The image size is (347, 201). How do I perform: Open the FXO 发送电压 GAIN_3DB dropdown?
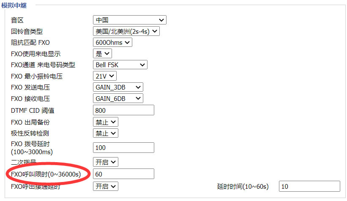coord(118,87)
